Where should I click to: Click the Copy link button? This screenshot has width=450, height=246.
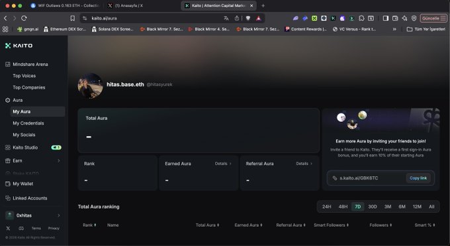point(418,178)
